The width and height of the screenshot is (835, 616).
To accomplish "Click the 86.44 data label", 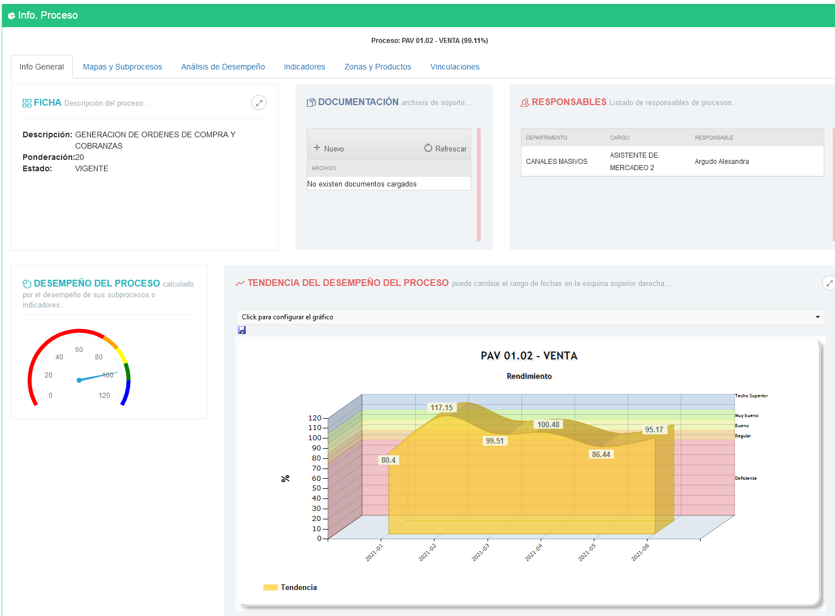I will click(601, 454).
